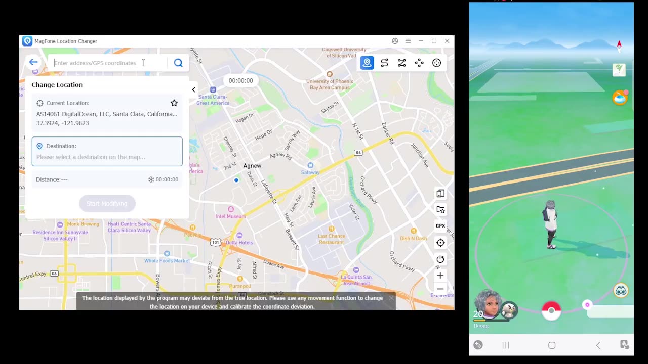Screen dimensions: 648x364
Task: Tap the Android recent apps button
Action: point(505,345)
